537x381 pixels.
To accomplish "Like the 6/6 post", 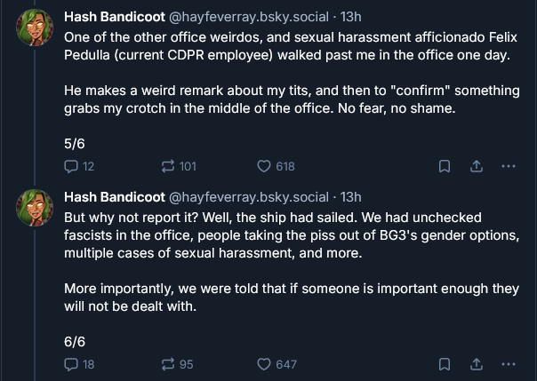I will pyautogui.click(x=264, y=364).
